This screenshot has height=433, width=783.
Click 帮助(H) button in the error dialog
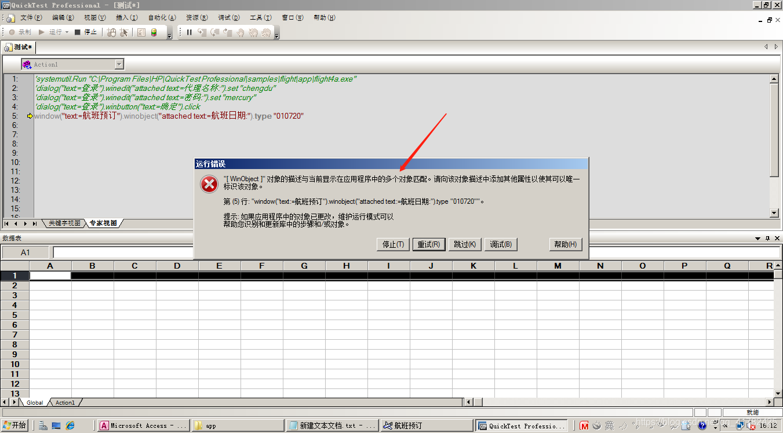tap(565, 244)
